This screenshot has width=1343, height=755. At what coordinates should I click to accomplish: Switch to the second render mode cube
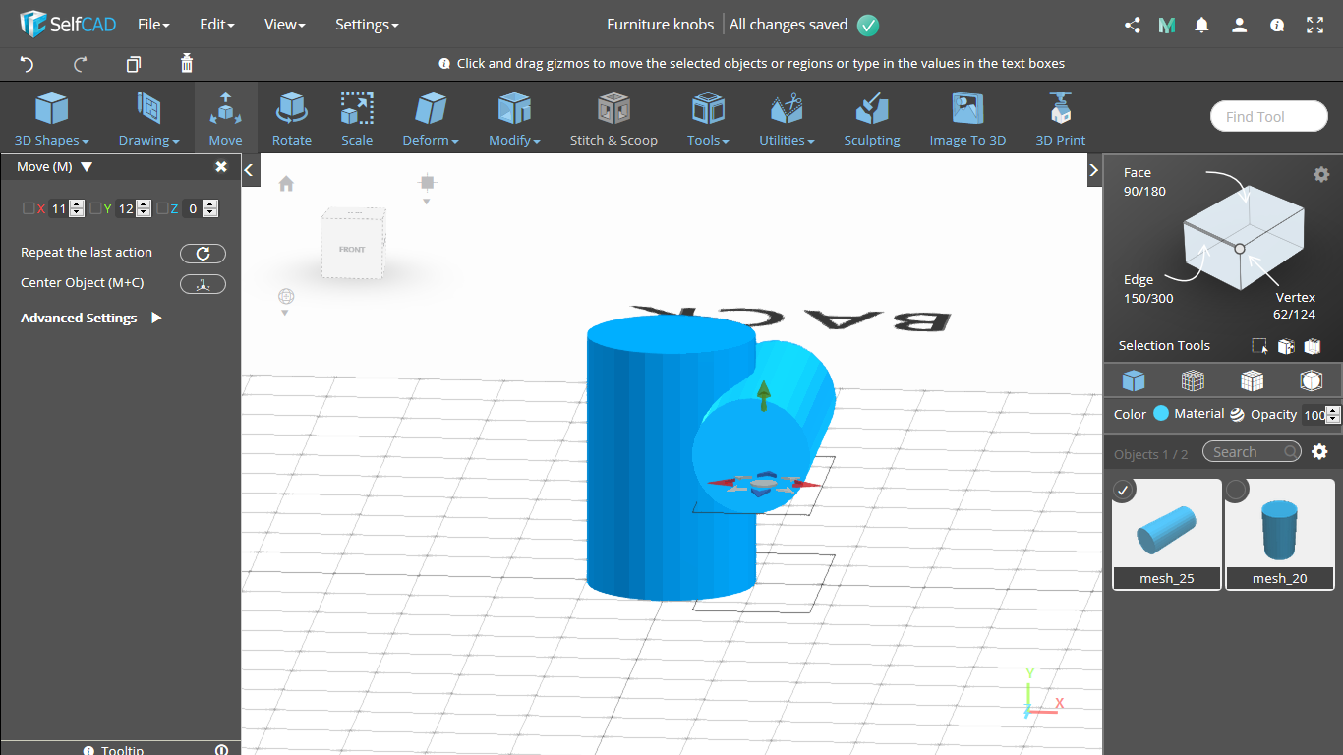pyautogui.click(x=1193, y=380)
